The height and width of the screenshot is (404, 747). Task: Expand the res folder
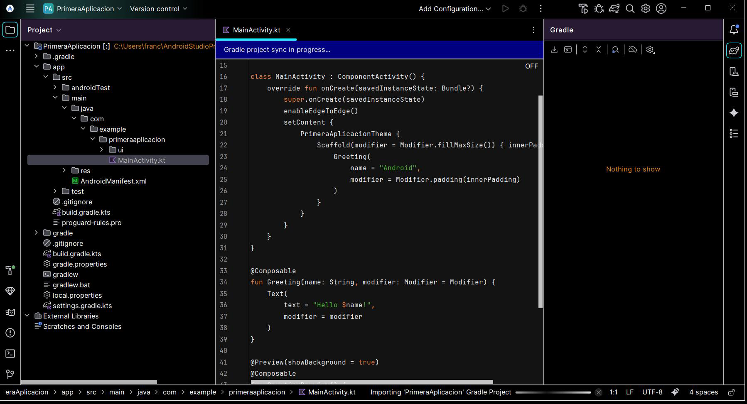64,170
